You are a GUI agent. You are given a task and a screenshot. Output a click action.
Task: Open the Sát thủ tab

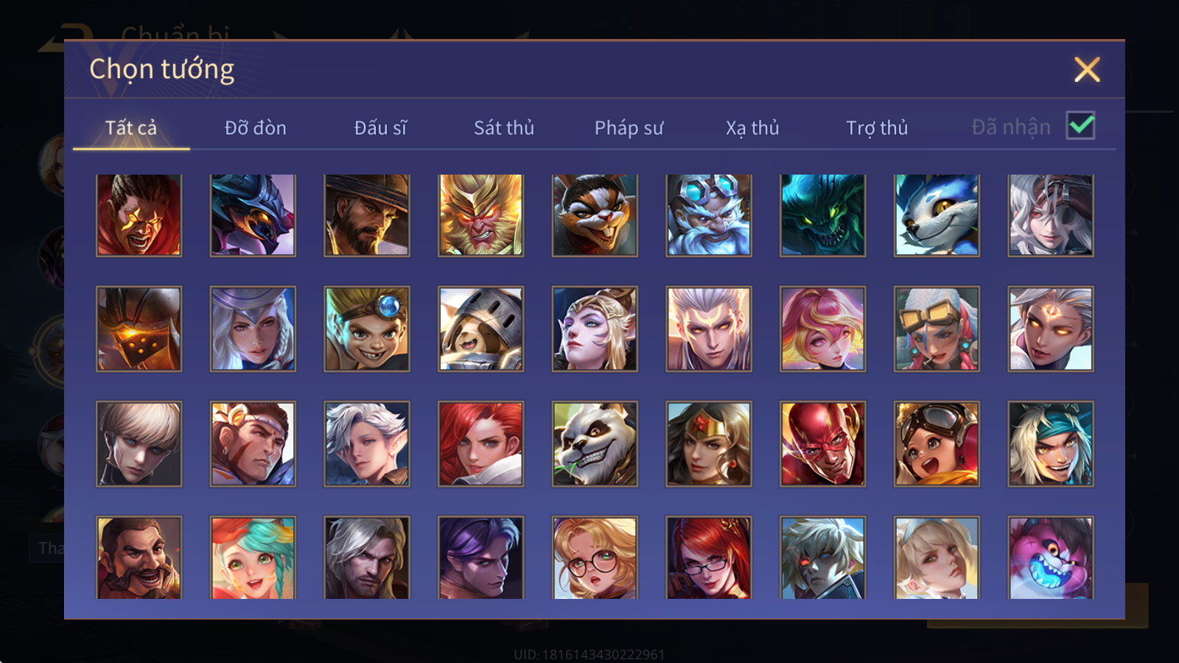click(504, 128)
